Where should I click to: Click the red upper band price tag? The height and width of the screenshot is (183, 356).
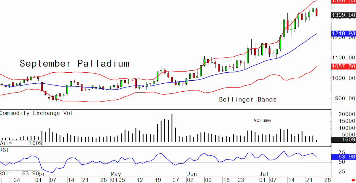[344, 1]
